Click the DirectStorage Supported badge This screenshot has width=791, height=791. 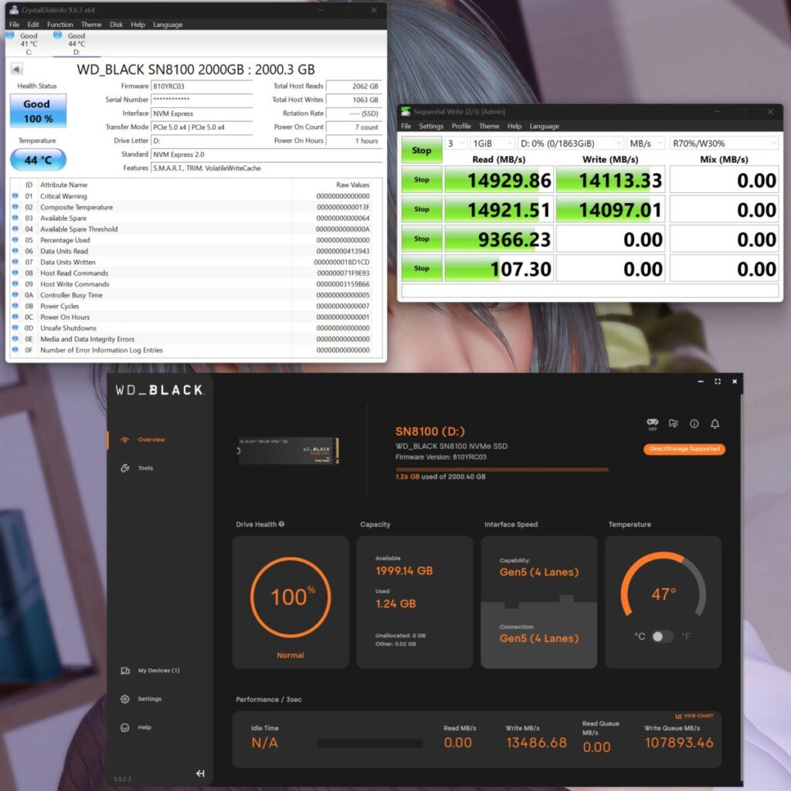pos(684,449)
